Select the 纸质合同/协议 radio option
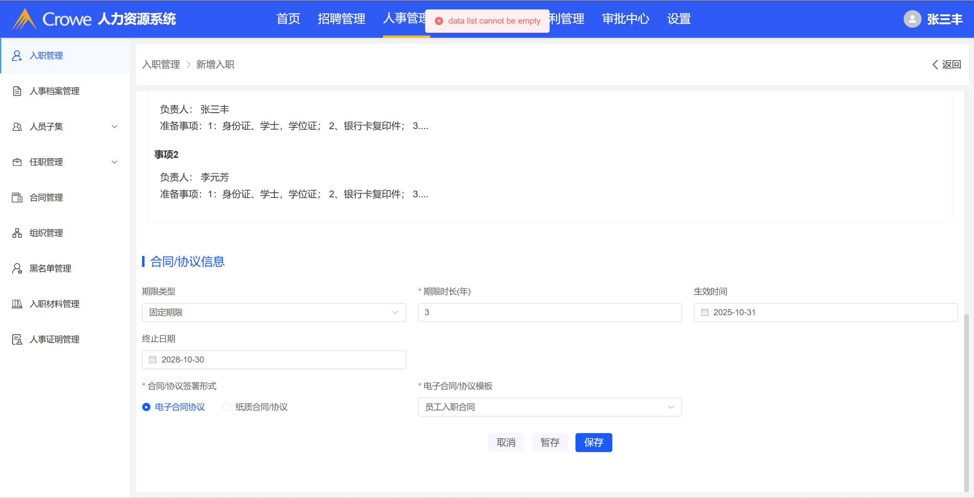 pyautogui.click(x=226, y=407)
